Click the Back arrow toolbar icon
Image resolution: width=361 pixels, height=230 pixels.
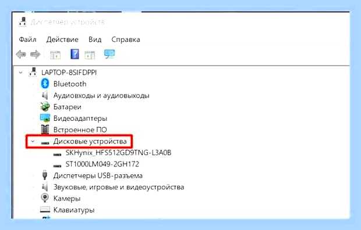(21, 55)
